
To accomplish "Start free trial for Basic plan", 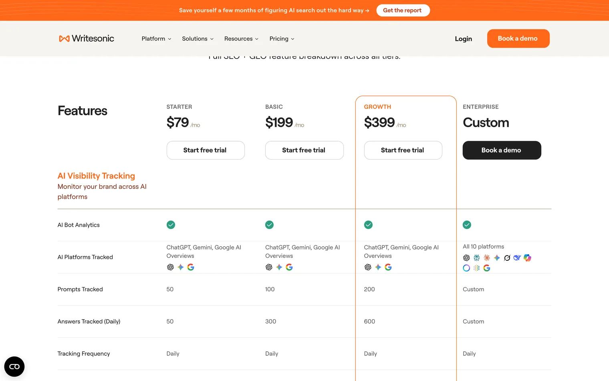I will pyautogui.click(x=304, y=150).
